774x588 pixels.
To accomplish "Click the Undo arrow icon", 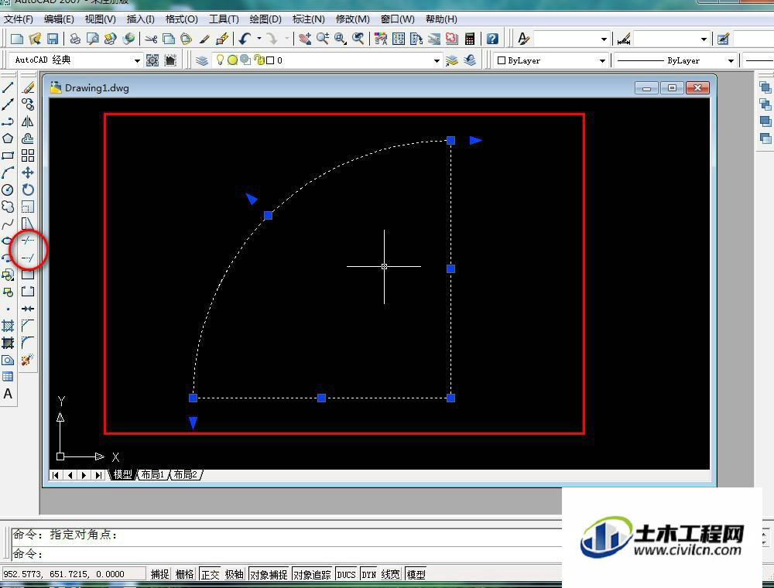I will point(245,39).
